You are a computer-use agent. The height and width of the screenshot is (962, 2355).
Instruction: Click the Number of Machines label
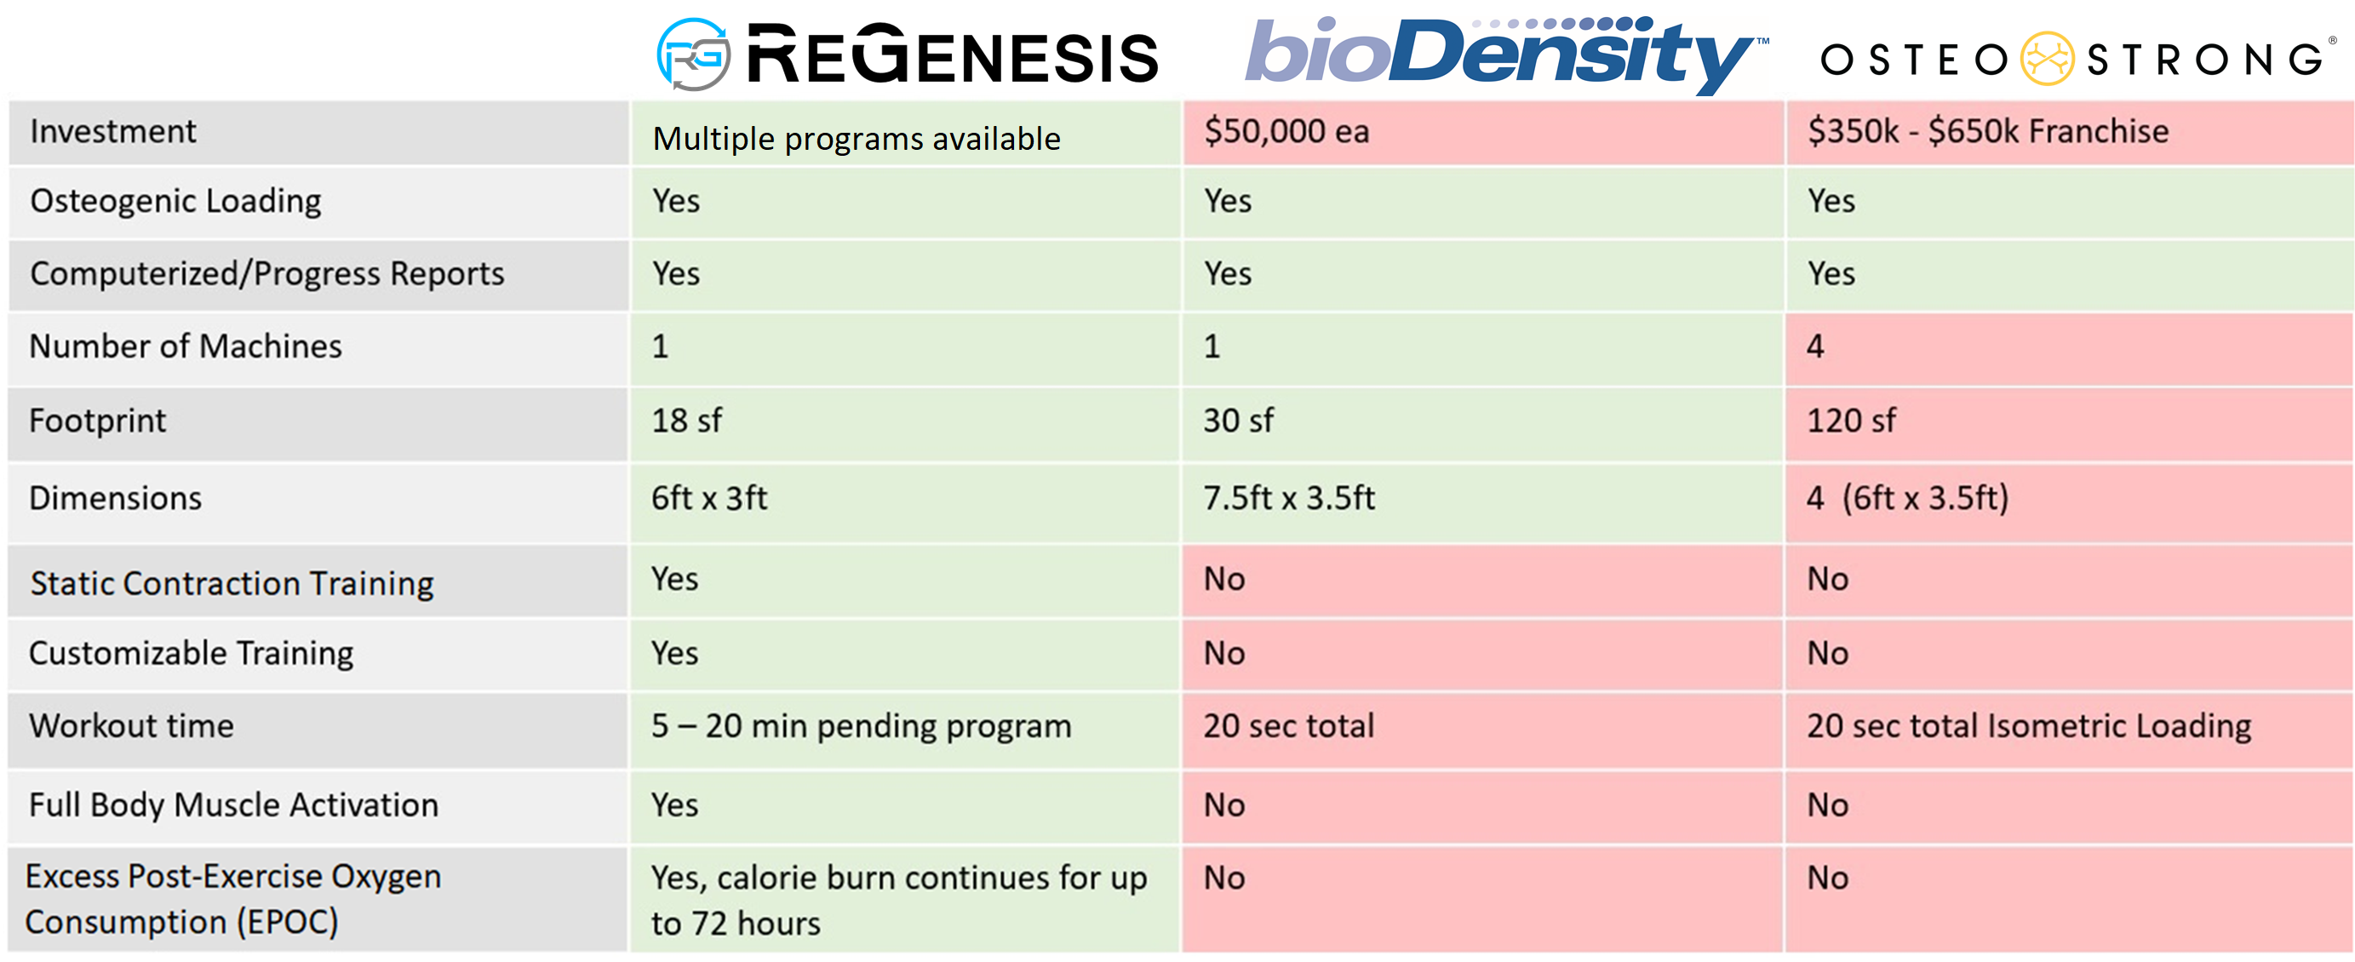(x=186, y=346)
